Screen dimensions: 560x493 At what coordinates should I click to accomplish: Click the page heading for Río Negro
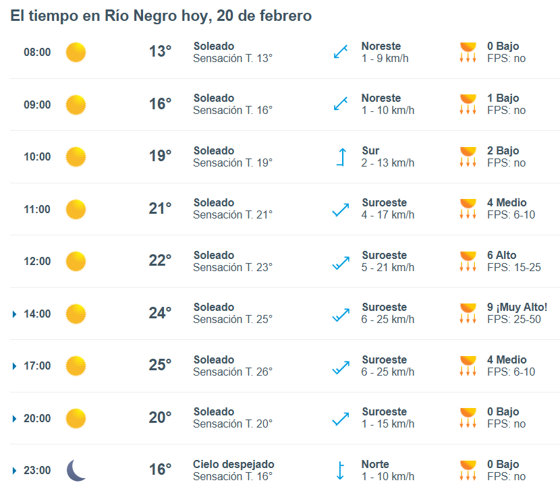point(161,16)
